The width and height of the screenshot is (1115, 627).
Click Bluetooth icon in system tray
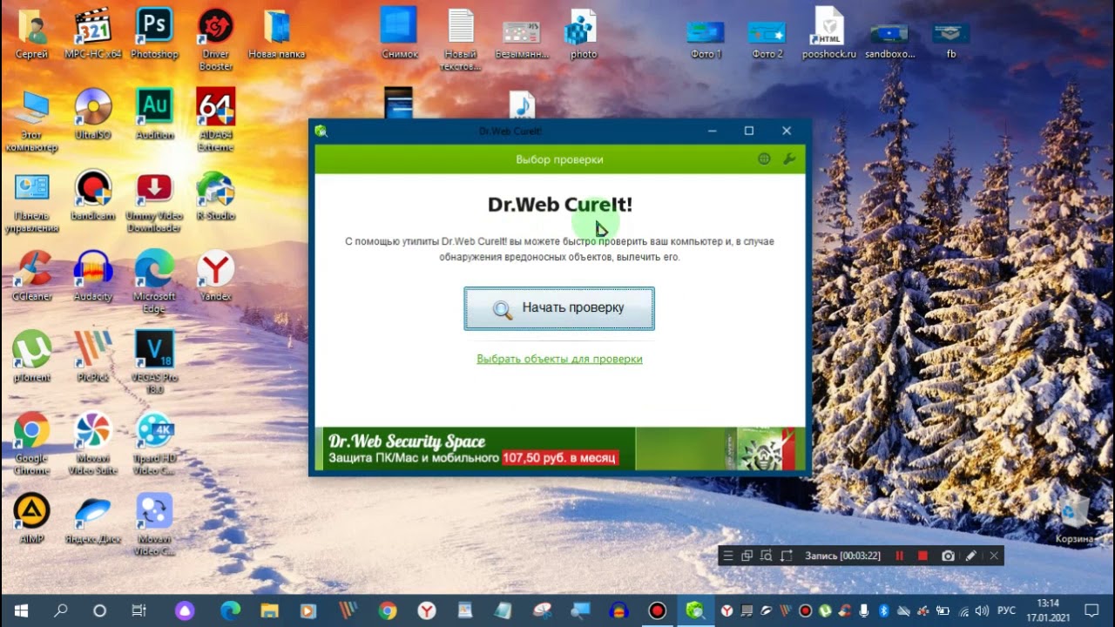(x=883, y=611)
